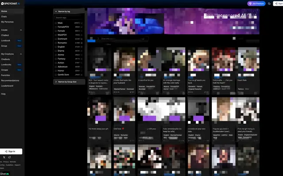Image resolution: width=283 pixels, height=176 pixels.
Task: Click the New badge beside Lorebook
Action: (x=19, y=40)
